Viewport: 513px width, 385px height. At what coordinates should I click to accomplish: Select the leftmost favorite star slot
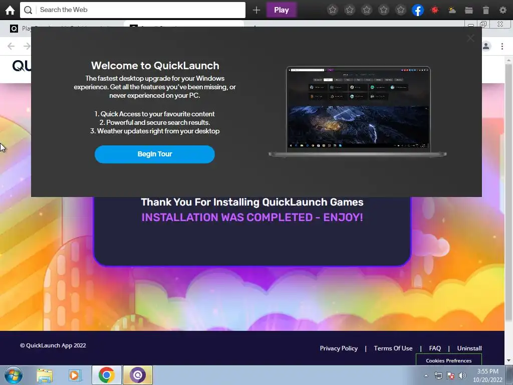[333, 10]
